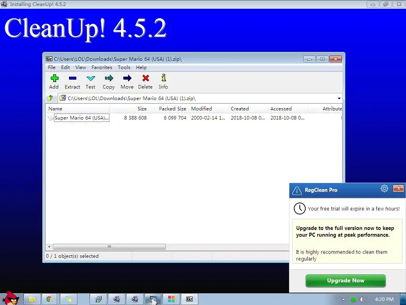406x305 pixels.
Task: Sort by the Size column header
Action: tap(129, 109)
